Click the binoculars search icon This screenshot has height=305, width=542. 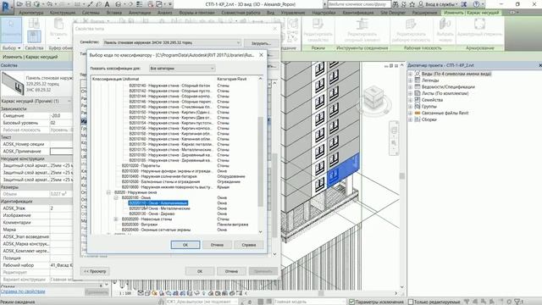point(395,4)
